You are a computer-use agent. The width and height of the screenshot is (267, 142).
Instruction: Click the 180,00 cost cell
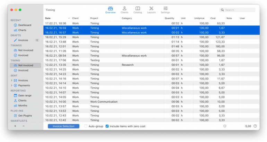(x=220, y=46)
